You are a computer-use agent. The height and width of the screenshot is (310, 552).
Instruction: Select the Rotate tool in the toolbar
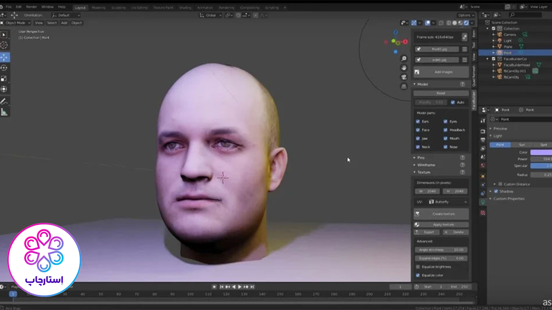4,68
